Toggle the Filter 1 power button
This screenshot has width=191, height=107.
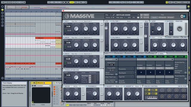111,21
